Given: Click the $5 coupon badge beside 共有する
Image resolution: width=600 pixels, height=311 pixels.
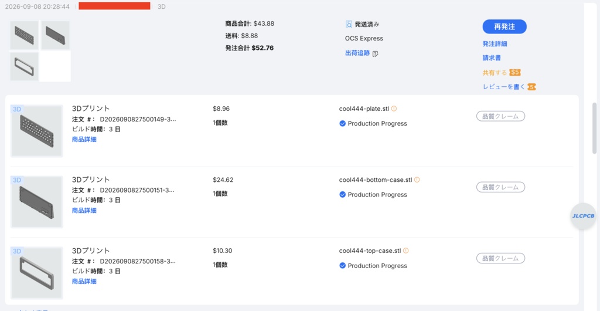Looking at the screenshot, I should pyautogui.click(x=515, y=72).
